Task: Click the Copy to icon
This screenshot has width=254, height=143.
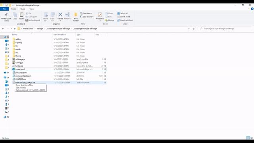Action: click(52, 15)
